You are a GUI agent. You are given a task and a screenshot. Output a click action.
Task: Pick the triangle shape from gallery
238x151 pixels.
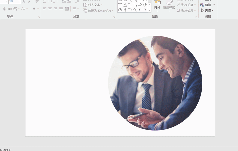125,5
